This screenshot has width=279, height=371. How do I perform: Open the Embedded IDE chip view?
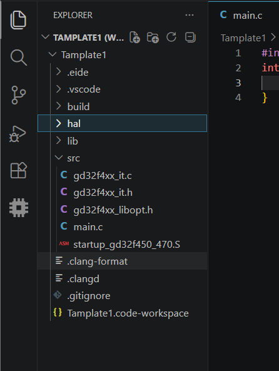[19, 208]
